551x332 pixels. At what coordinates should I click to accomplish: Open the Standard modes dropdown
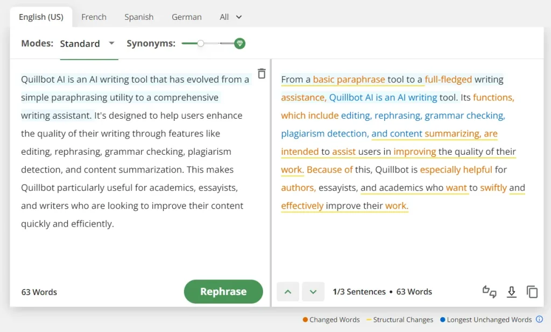[88, 44]
